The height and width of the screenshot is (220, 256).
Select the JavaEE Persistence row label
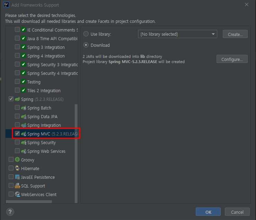click(x=38, y=177)
